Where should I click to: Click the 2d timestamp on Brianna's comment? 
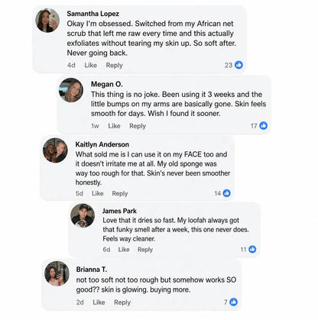(79, 302)
